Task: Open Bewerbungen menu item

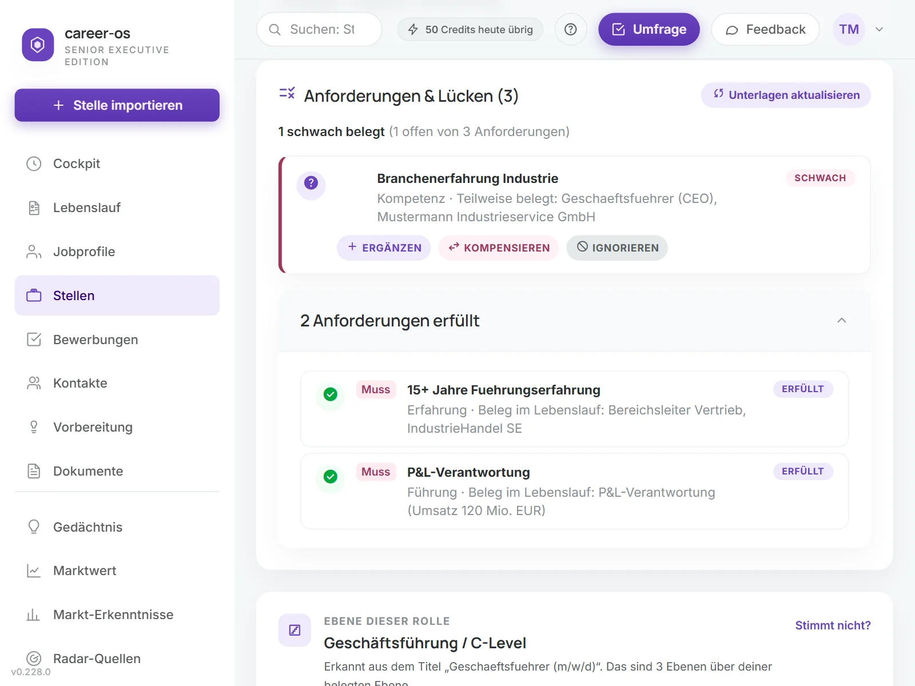Action: (117, 340)
